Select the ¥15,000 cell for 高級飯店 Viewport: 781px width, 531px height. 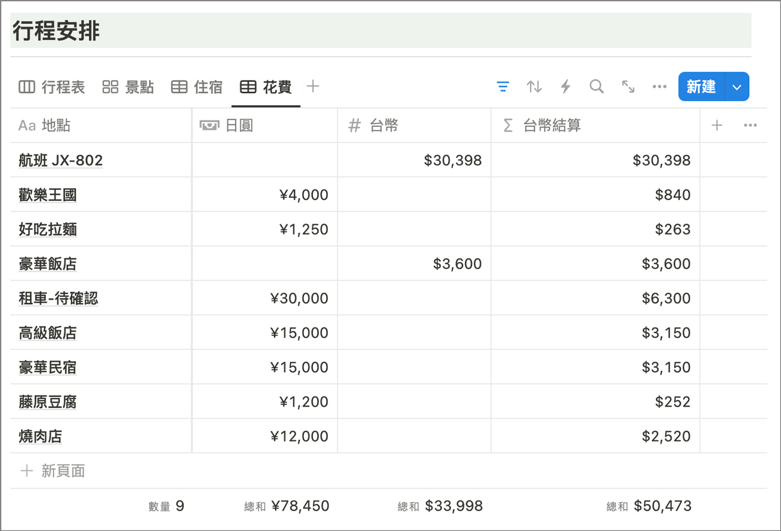(264, 332)
